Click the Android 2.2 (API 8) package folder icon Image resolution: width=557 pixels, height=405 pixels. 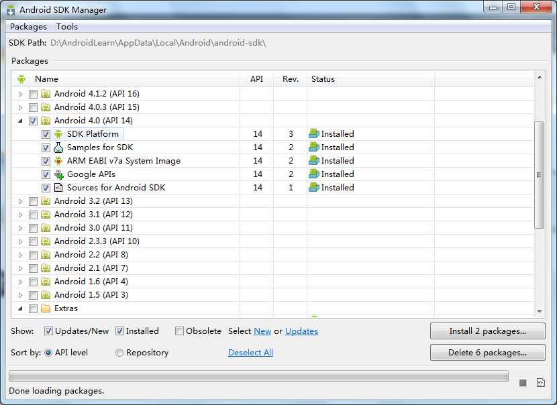pos(46,255)
